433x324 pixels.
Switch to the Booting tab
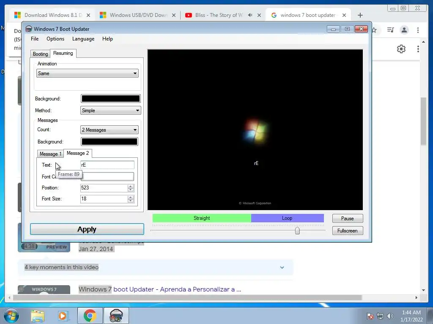tap(40, 54)
